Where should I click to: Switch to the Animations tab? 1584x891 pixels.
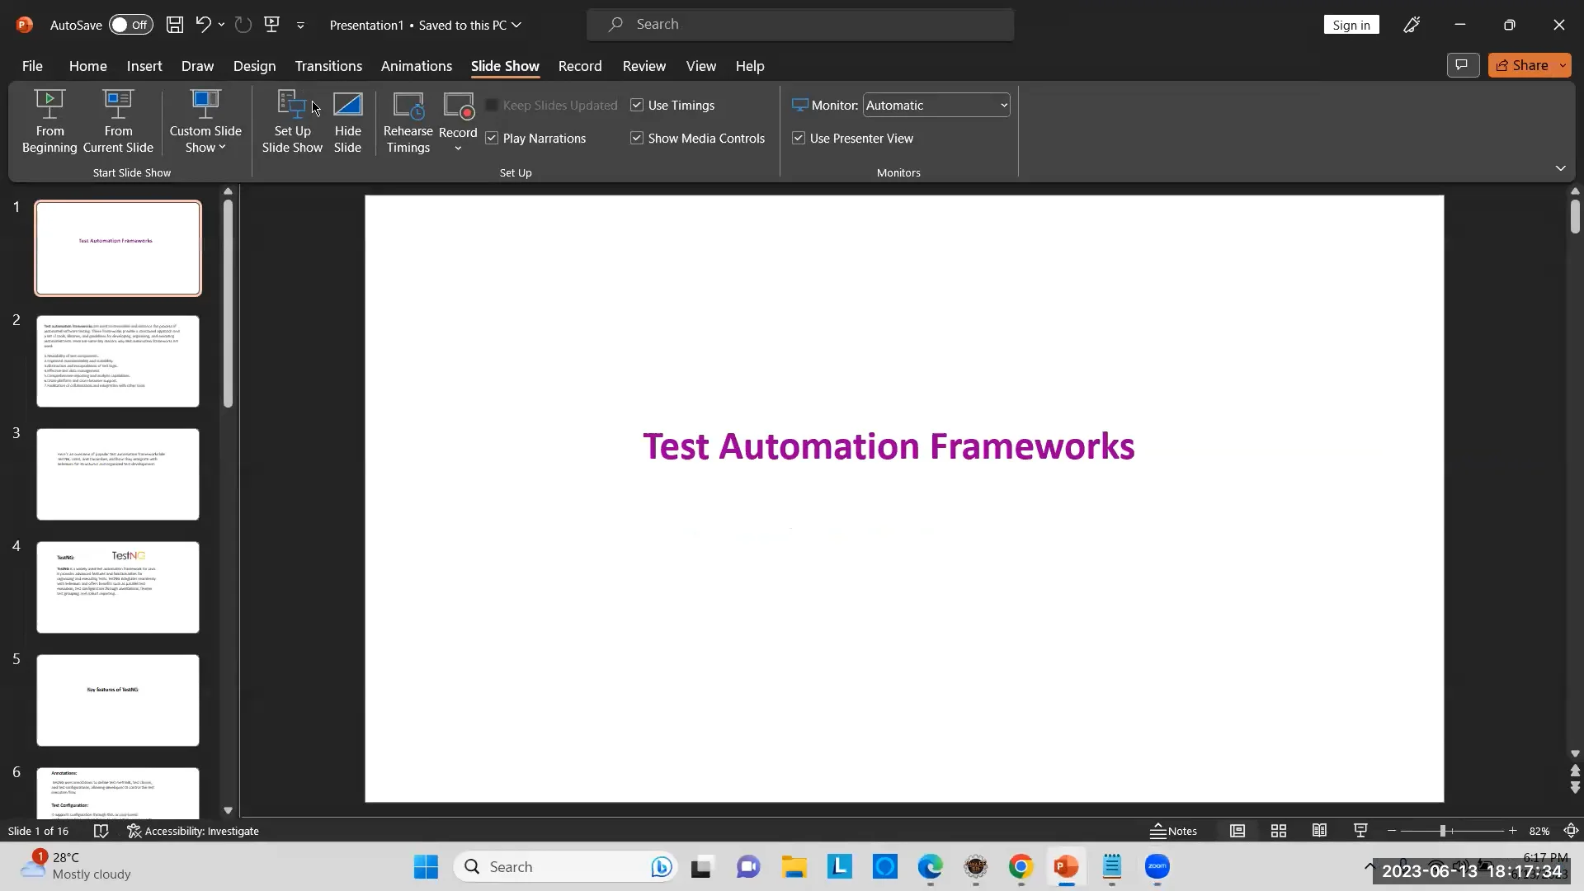416,66
